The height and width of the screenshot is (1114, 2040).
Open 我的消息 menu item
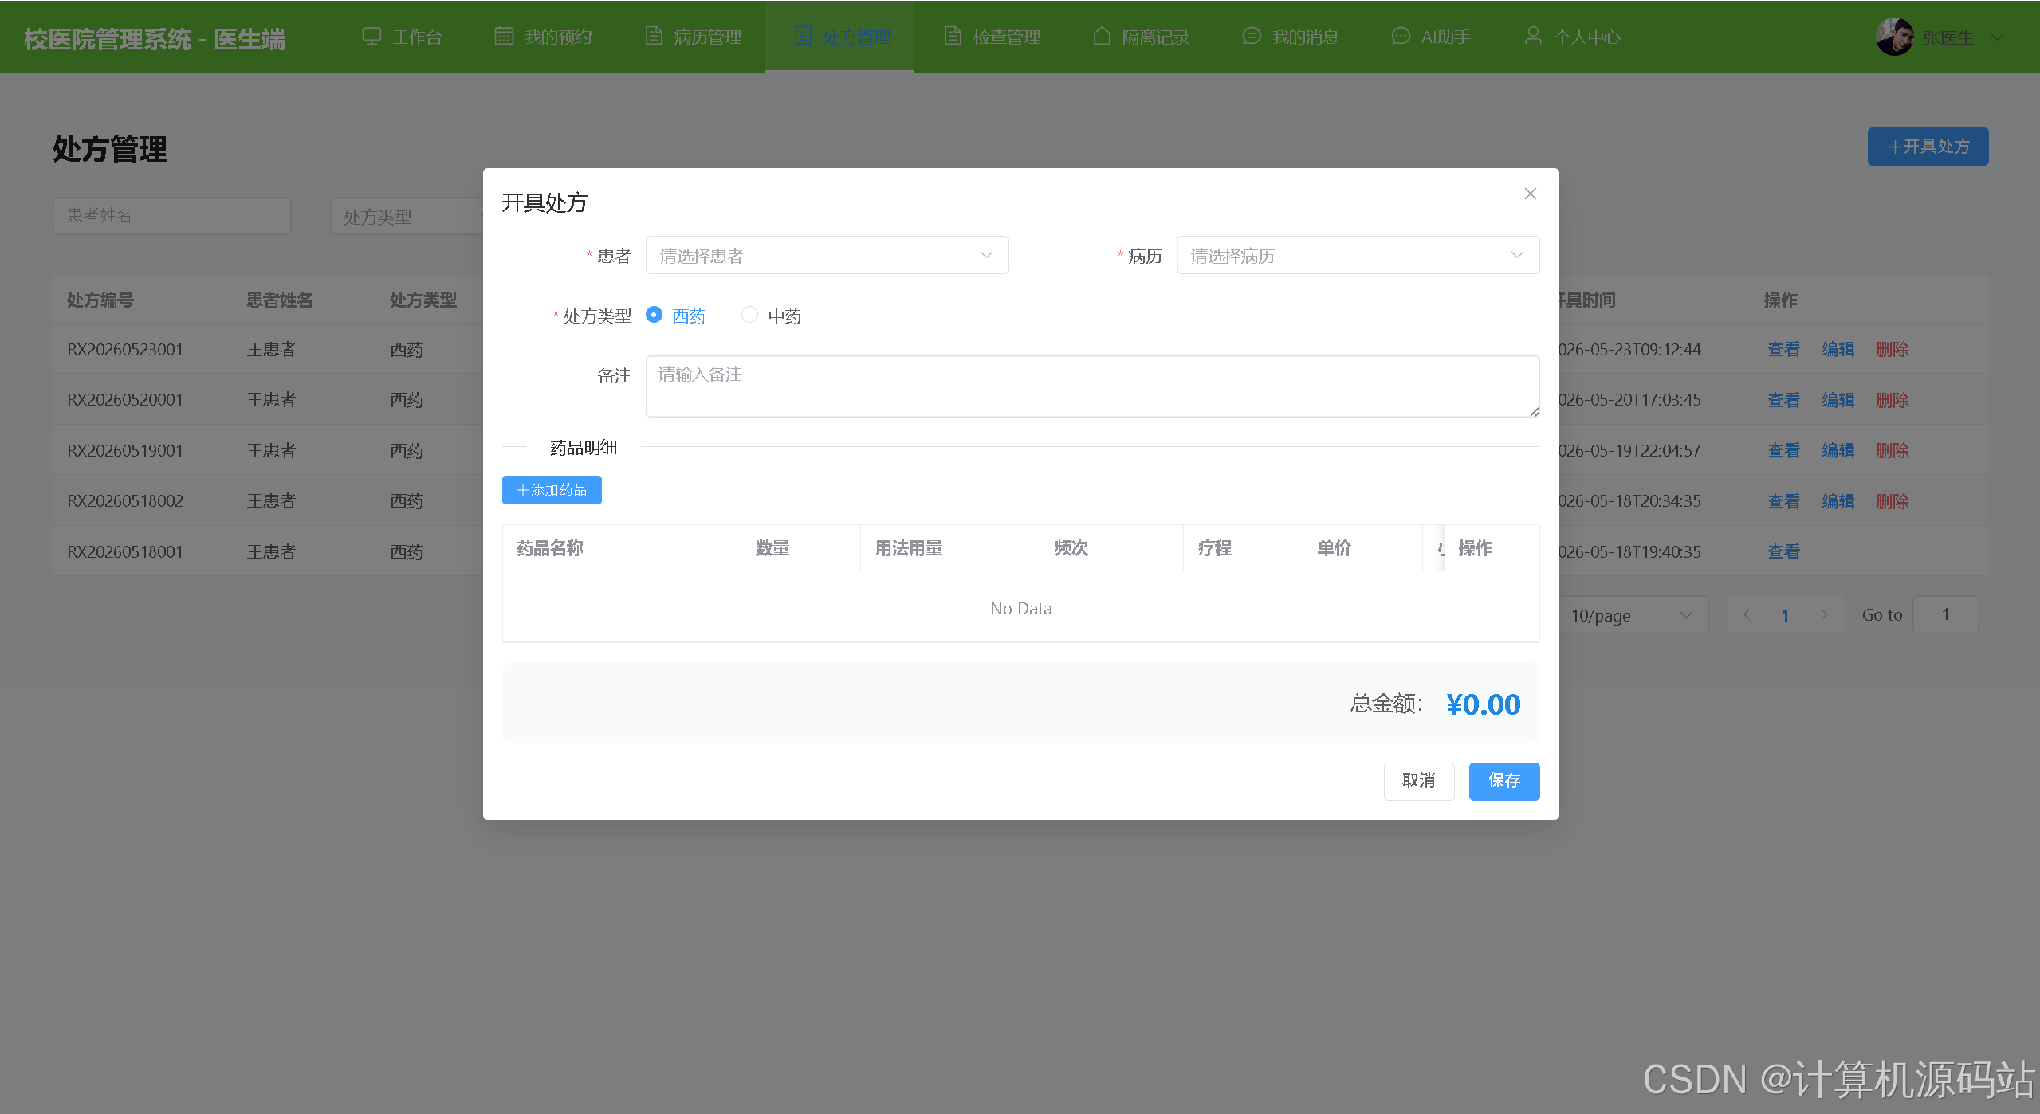click(x=1291, y=37)
